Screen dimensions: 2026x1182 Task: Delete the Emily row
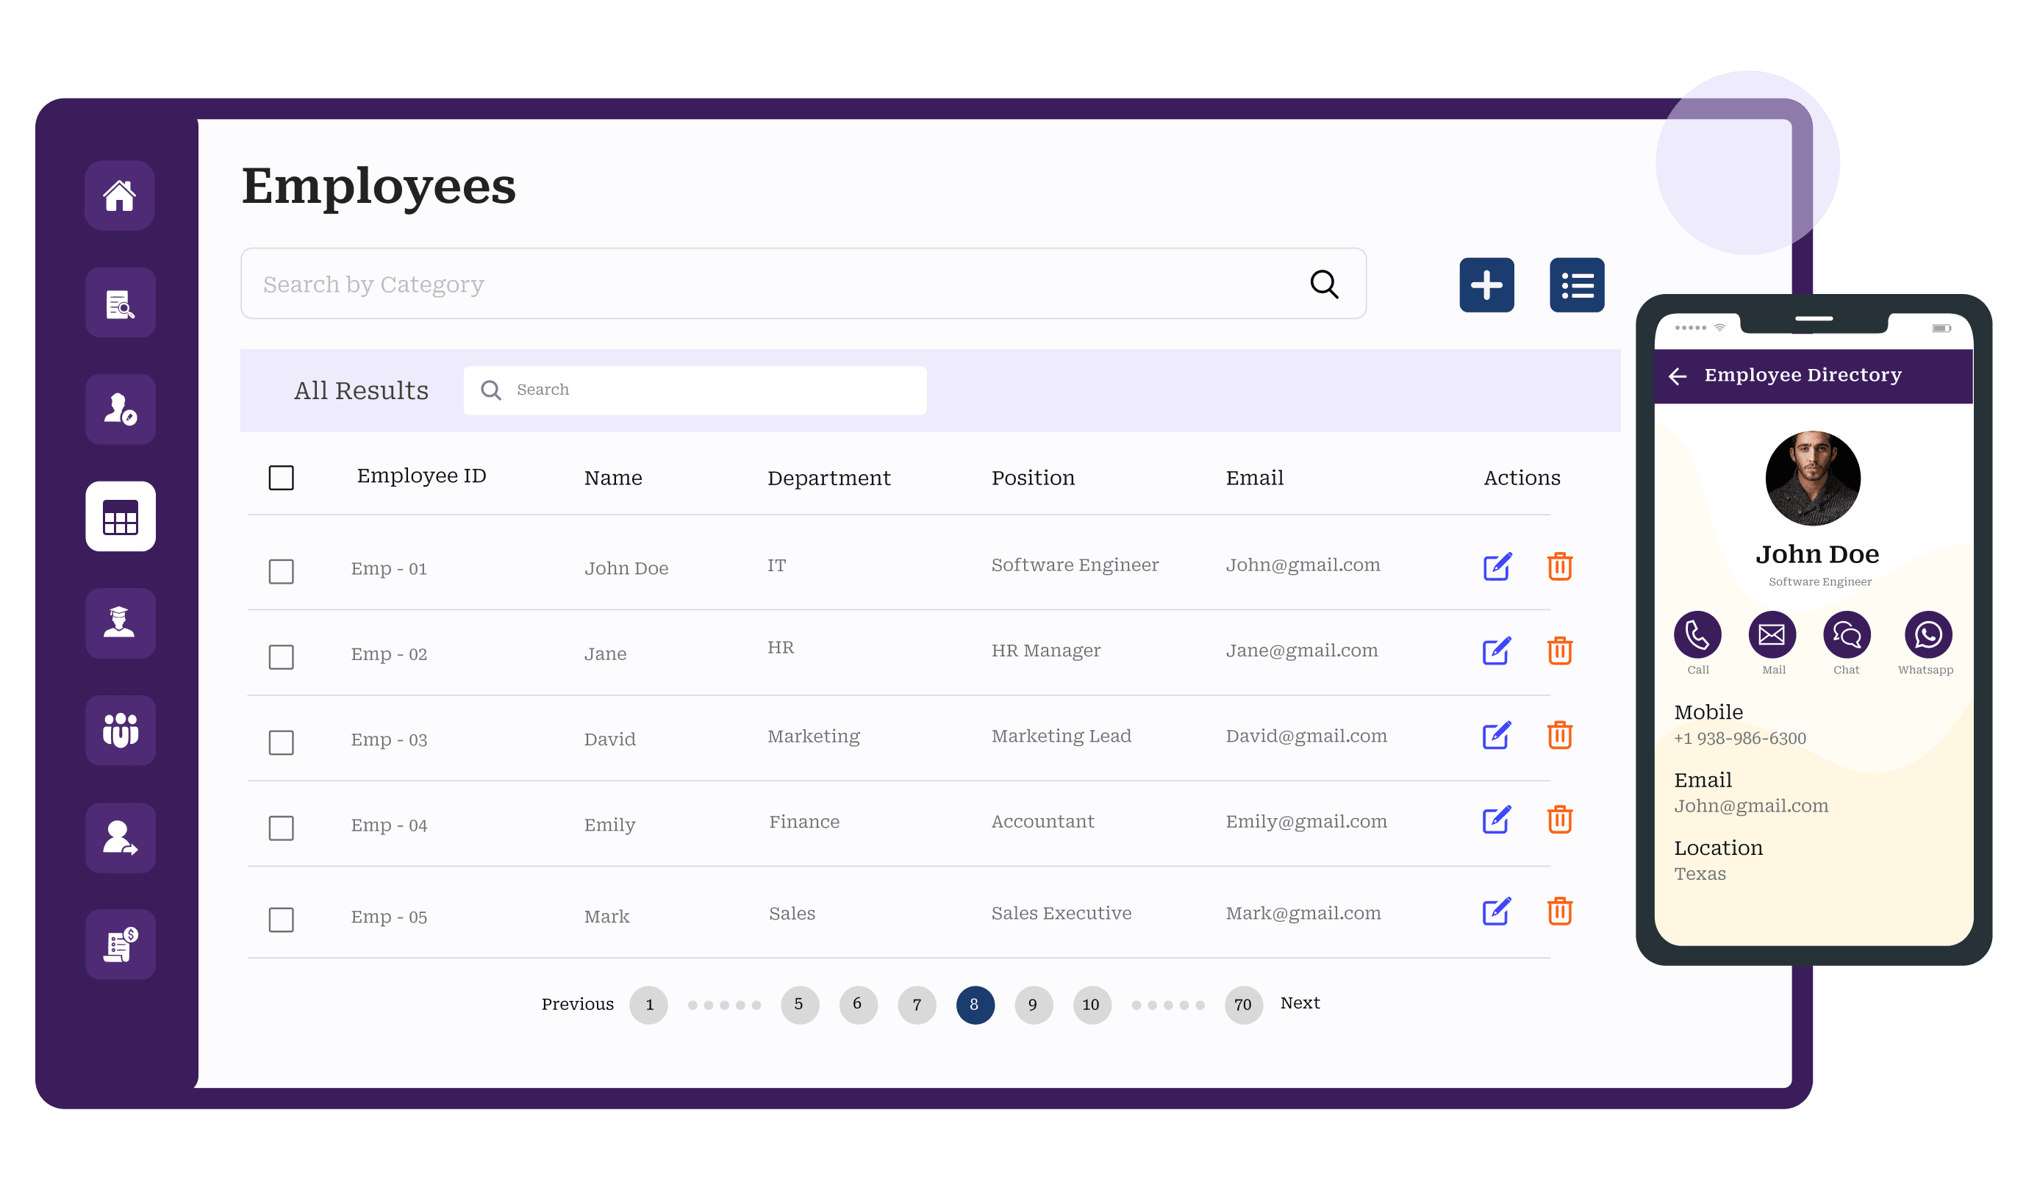[1560, 820]
